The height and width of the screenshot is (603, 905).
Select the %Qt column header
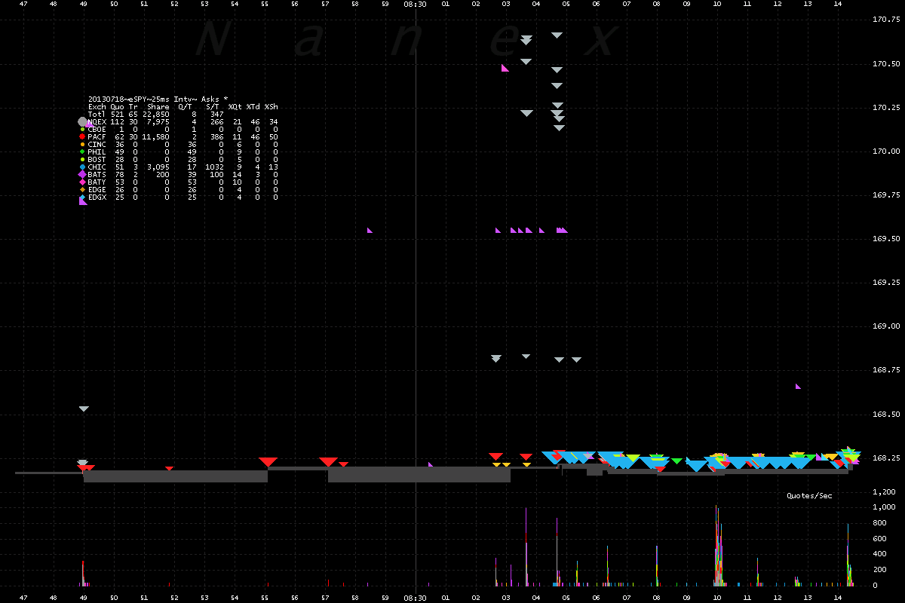click(235, 106)
